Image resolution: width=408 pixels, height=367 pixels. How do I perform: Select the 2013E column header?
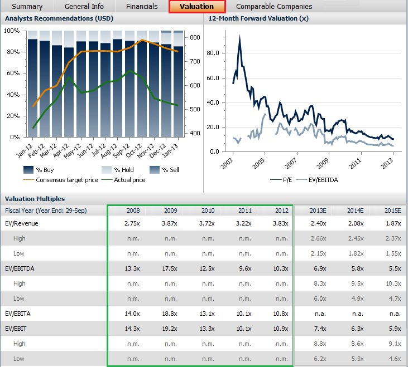click(318, 211)
